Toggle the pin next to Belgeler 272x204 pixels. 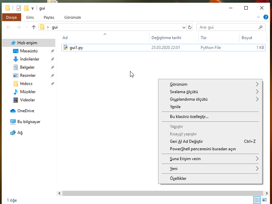[x=53, y=67]
